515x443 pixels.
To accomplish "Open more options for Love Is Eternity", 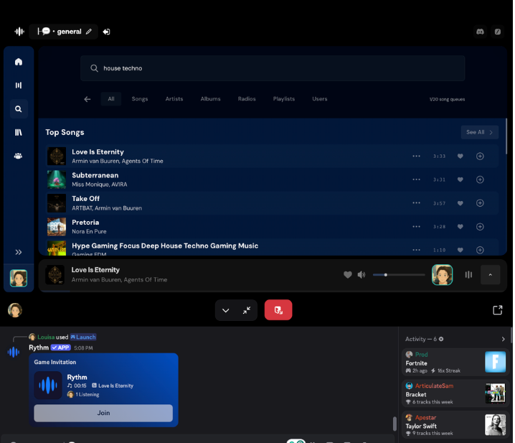I will pos(416,156).
